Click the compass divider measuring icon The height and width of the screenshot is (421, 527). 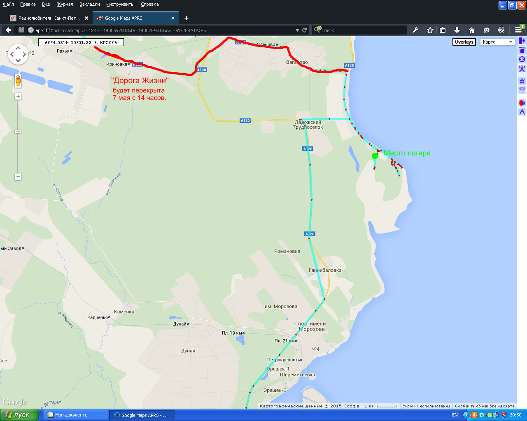point(522,112)
